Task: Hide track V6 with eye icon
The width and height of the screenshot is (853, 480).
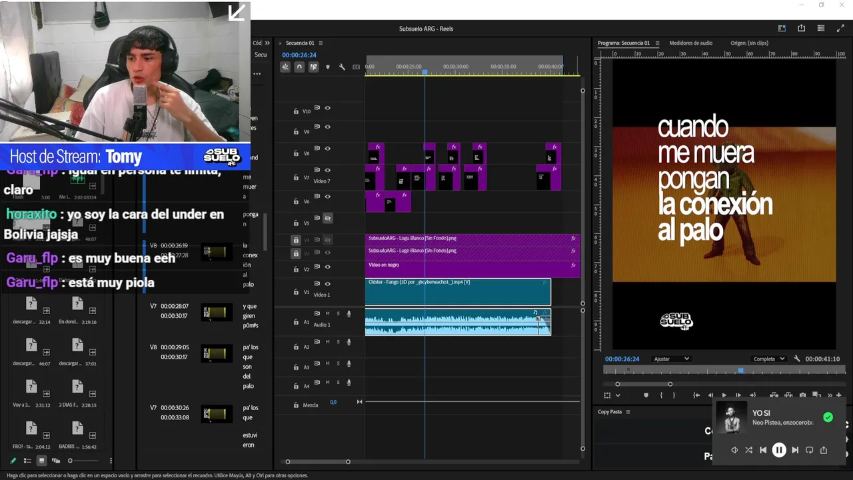Action: click(x=327, y=197)
